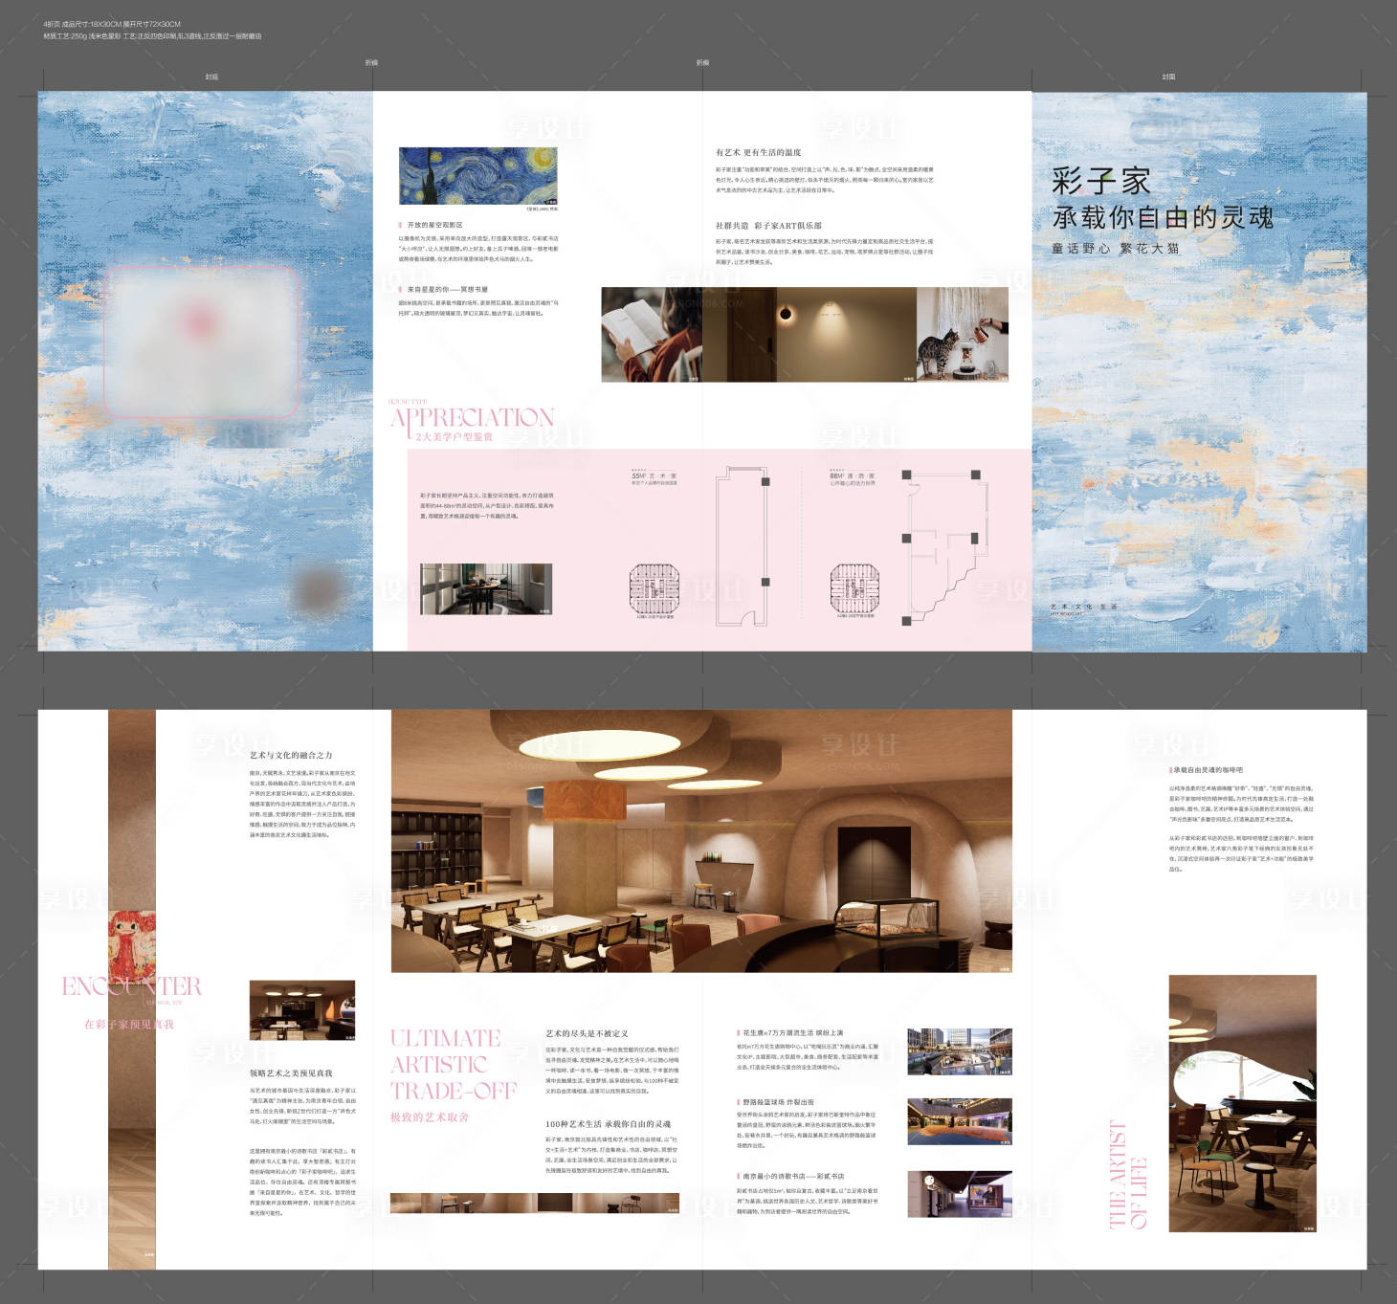1397x1304 pixels.
Task: Select the basketball court rendering thumbnail
Action: [960, 1122]
